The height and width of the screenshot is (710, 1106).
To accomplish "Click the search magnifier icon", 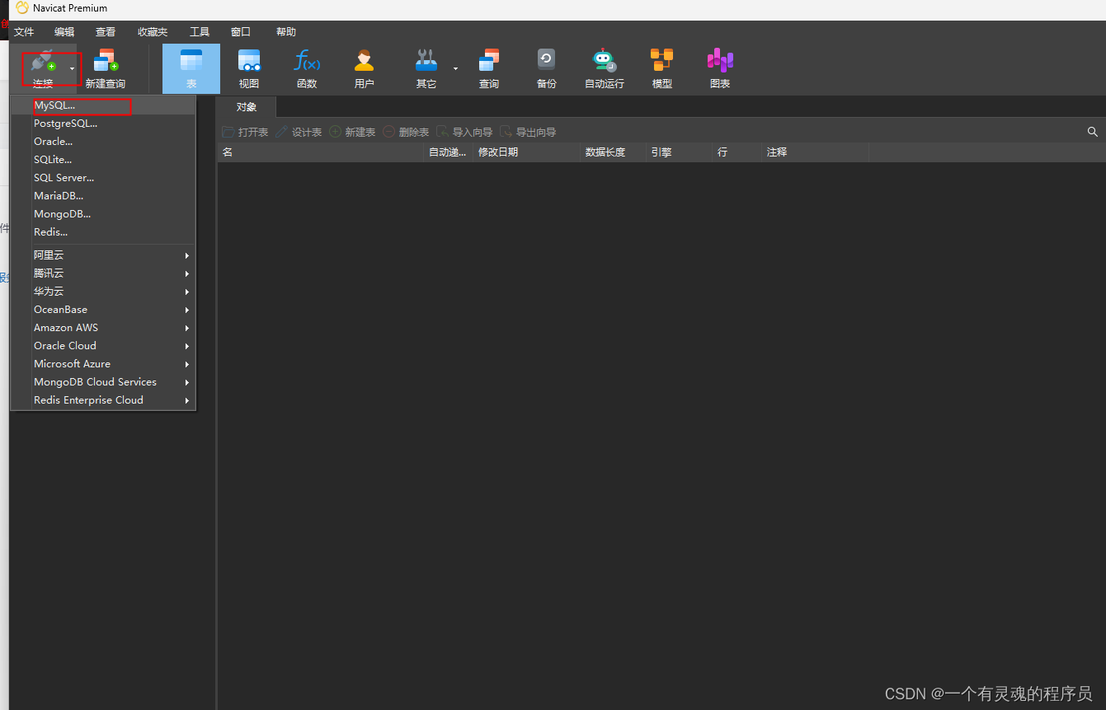I will pos(1093,132).
